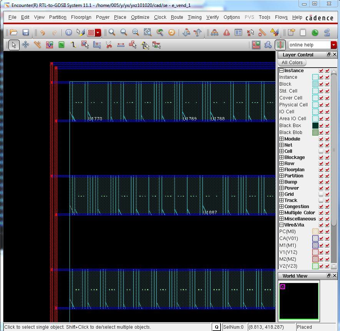340x331 pixels.
Task: Open the online help dropdown arrow
Action: (x=333, y=45)
